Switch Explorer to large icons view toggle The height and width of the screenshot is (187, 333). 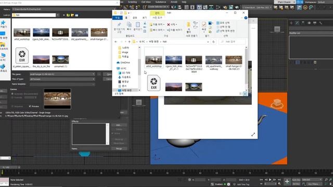click(x=245, y=94)
